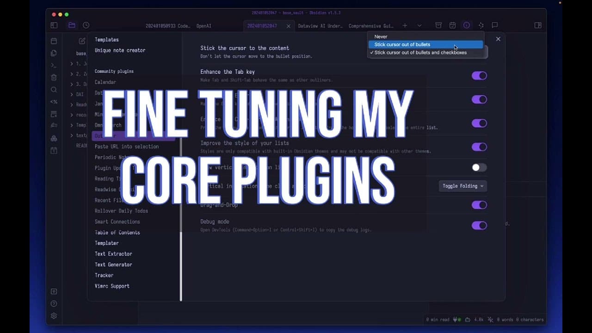592x333 pixels.
Task: Open the tab list chevron dropdown
Action: tap(419, 26)
